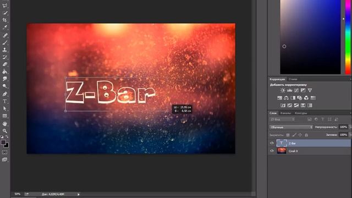The image size is (352, 198).
Task: Switch to the Стили tab
Action: (x=293, y=79)
